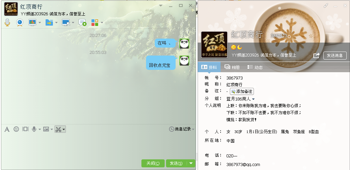The image size is (350, 170).
Task: Expand the send button options arrow
Action: pos(191,163)
